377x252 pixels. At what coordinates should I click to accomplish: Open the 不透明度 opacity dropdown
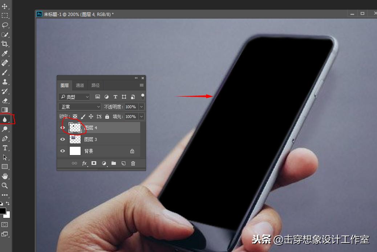pos(141,106)
